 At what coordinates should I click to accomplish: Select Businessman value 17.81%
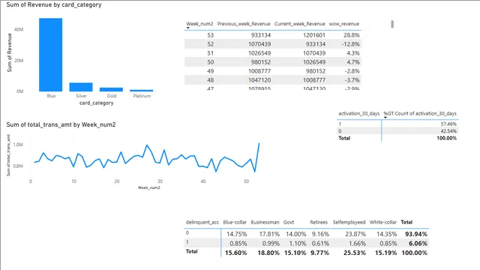click(x=269, y=234)
